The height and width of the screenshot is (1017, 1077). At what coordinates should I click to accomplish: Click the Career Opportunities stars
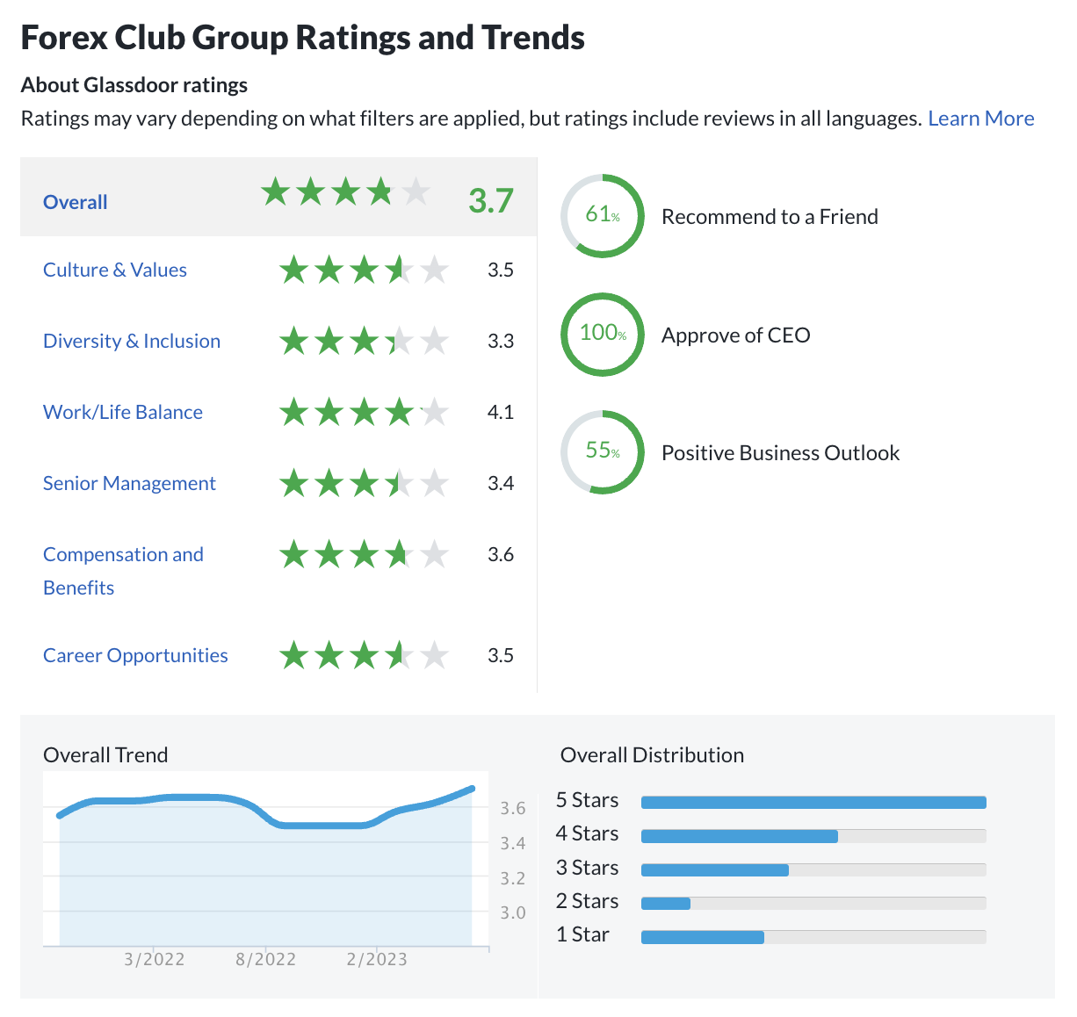point(364,655)
